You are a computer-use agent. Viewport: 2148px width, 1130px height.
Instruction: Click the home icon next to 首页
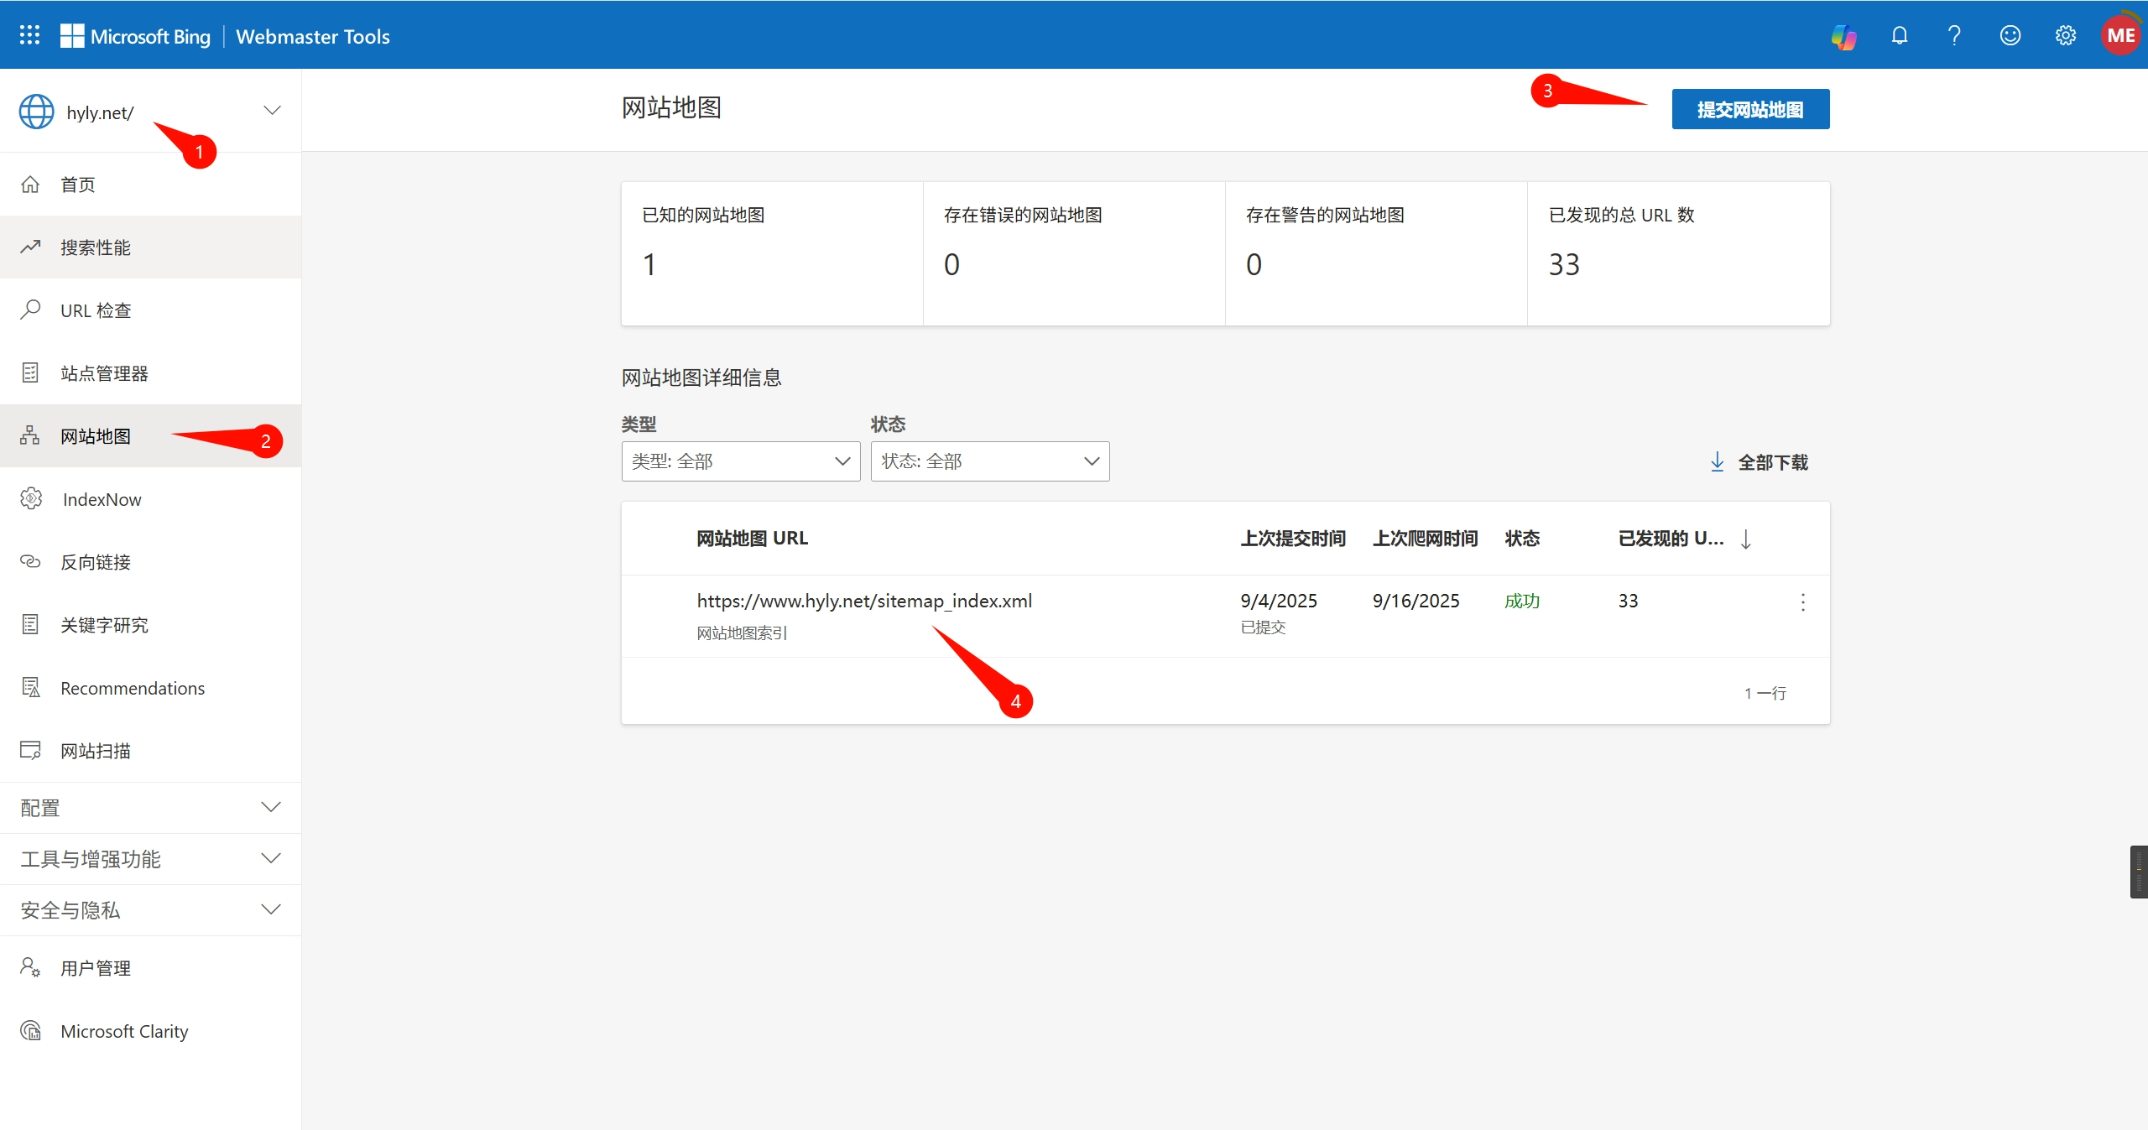[30, 184]
